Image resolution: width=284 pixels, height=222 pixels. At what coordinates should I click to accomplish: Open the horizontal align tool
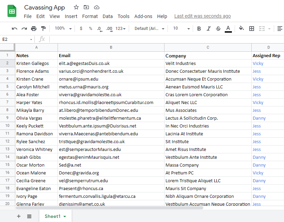pyautogui.click(x=280, y=29)
